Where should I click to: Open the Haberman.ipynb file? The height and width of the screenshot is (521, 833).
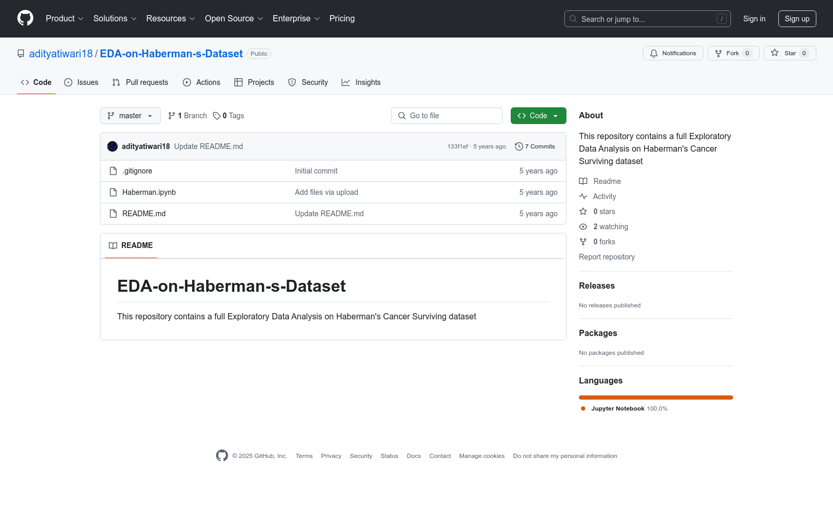pos(149,192)
